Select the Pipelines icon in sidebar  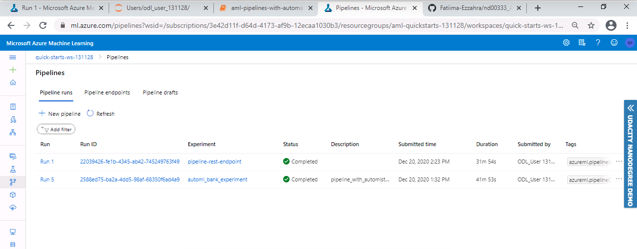(x=13, y=182)
